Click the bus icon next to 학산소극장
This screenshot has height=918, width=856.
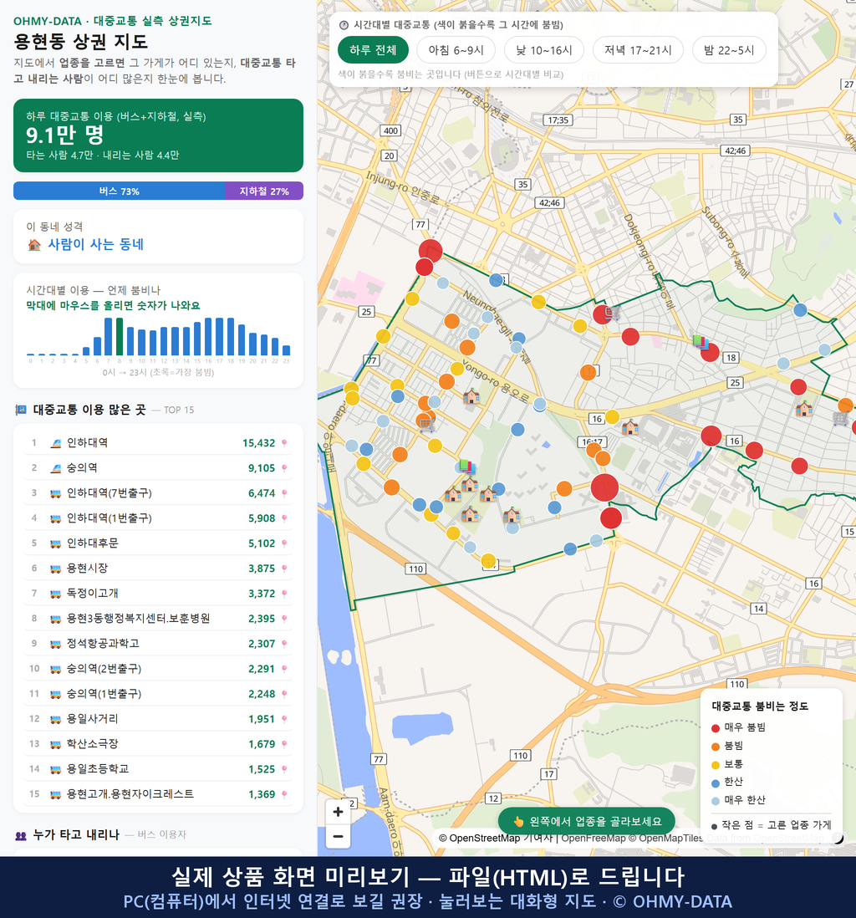click(x=56, y=744)
